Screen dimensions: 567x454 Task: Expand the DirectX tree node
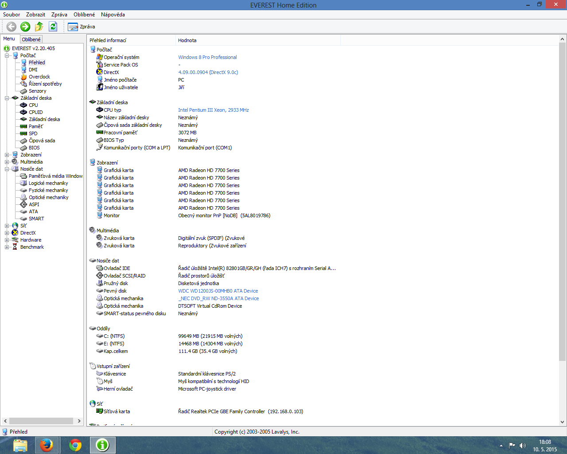click(7, 233)
